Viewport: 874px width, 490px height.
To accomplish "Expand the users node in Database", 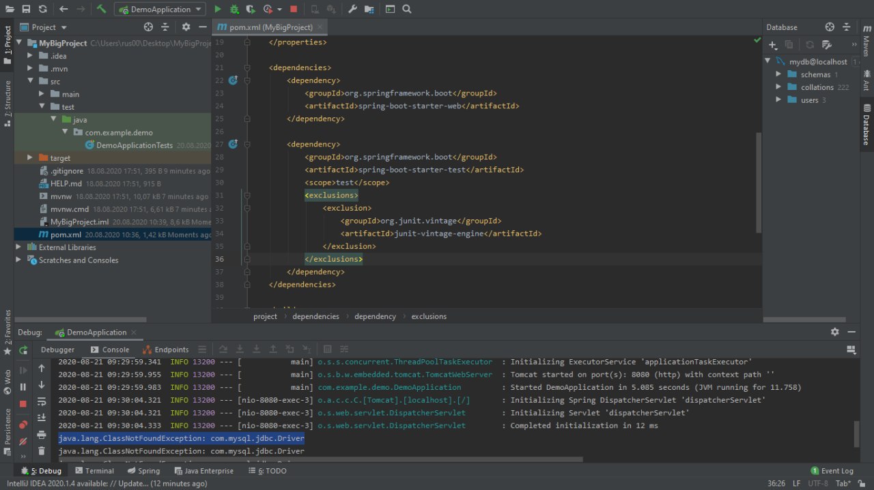I will coord(778,100).
